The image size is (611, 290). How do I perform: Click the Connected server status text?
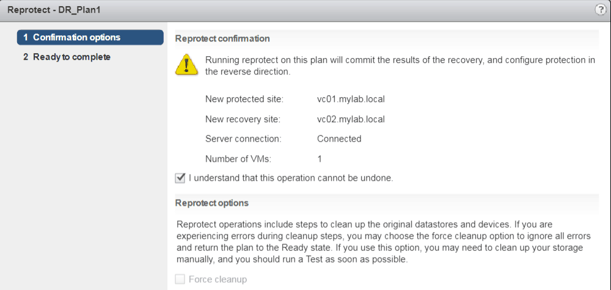(x=339, y=139)
